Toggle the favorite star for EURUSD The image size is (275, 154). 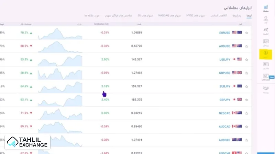pos(246,33)
